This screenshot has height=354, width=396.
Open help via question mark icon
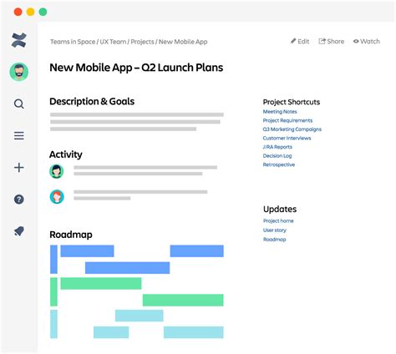coord(19,200)
